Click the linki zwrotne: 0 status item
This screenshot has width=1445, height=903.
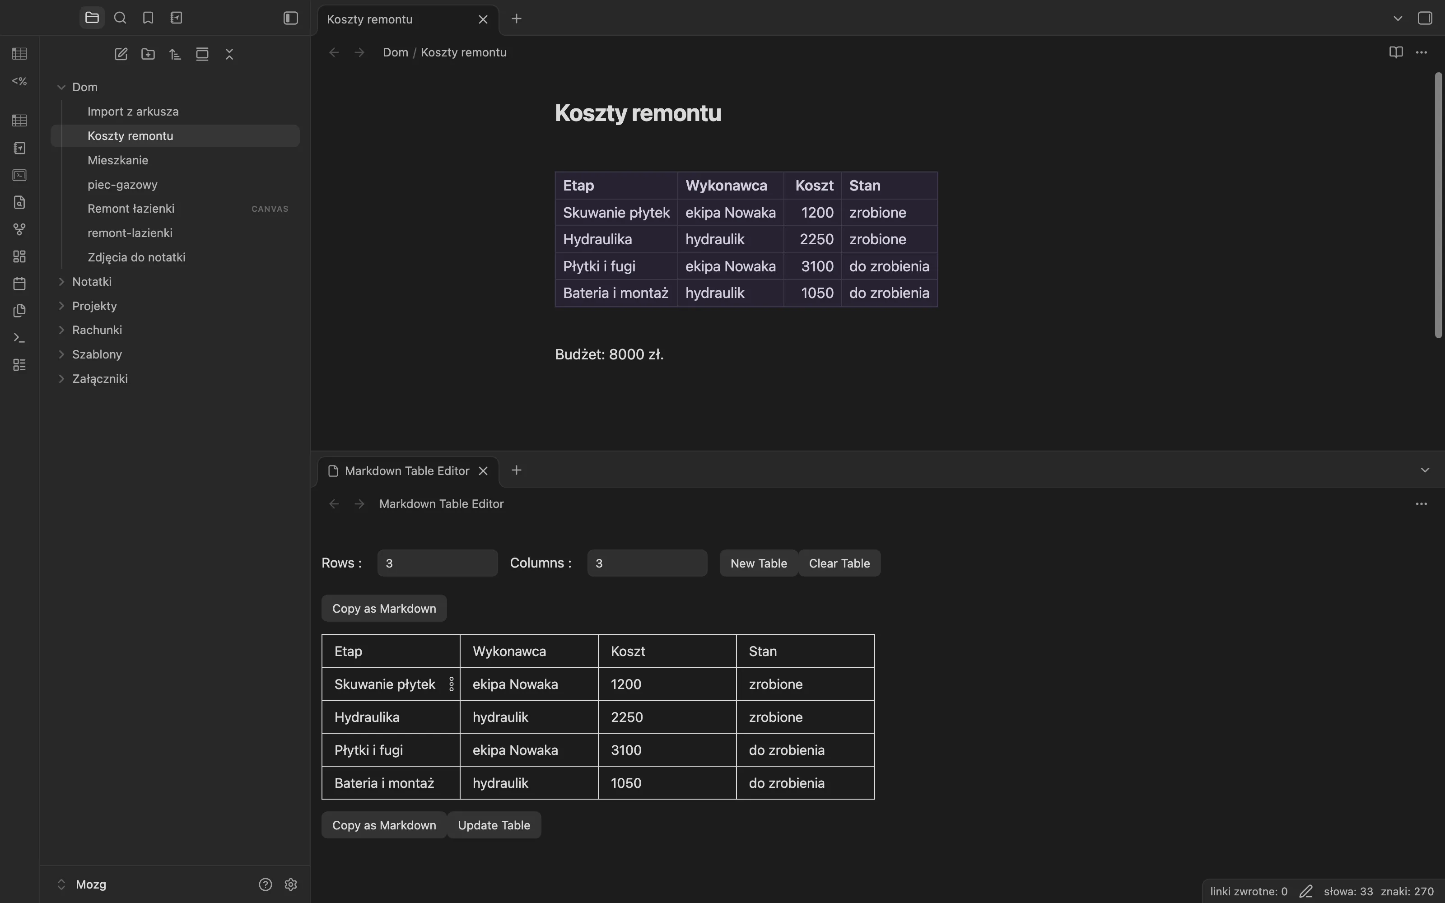1249,892
